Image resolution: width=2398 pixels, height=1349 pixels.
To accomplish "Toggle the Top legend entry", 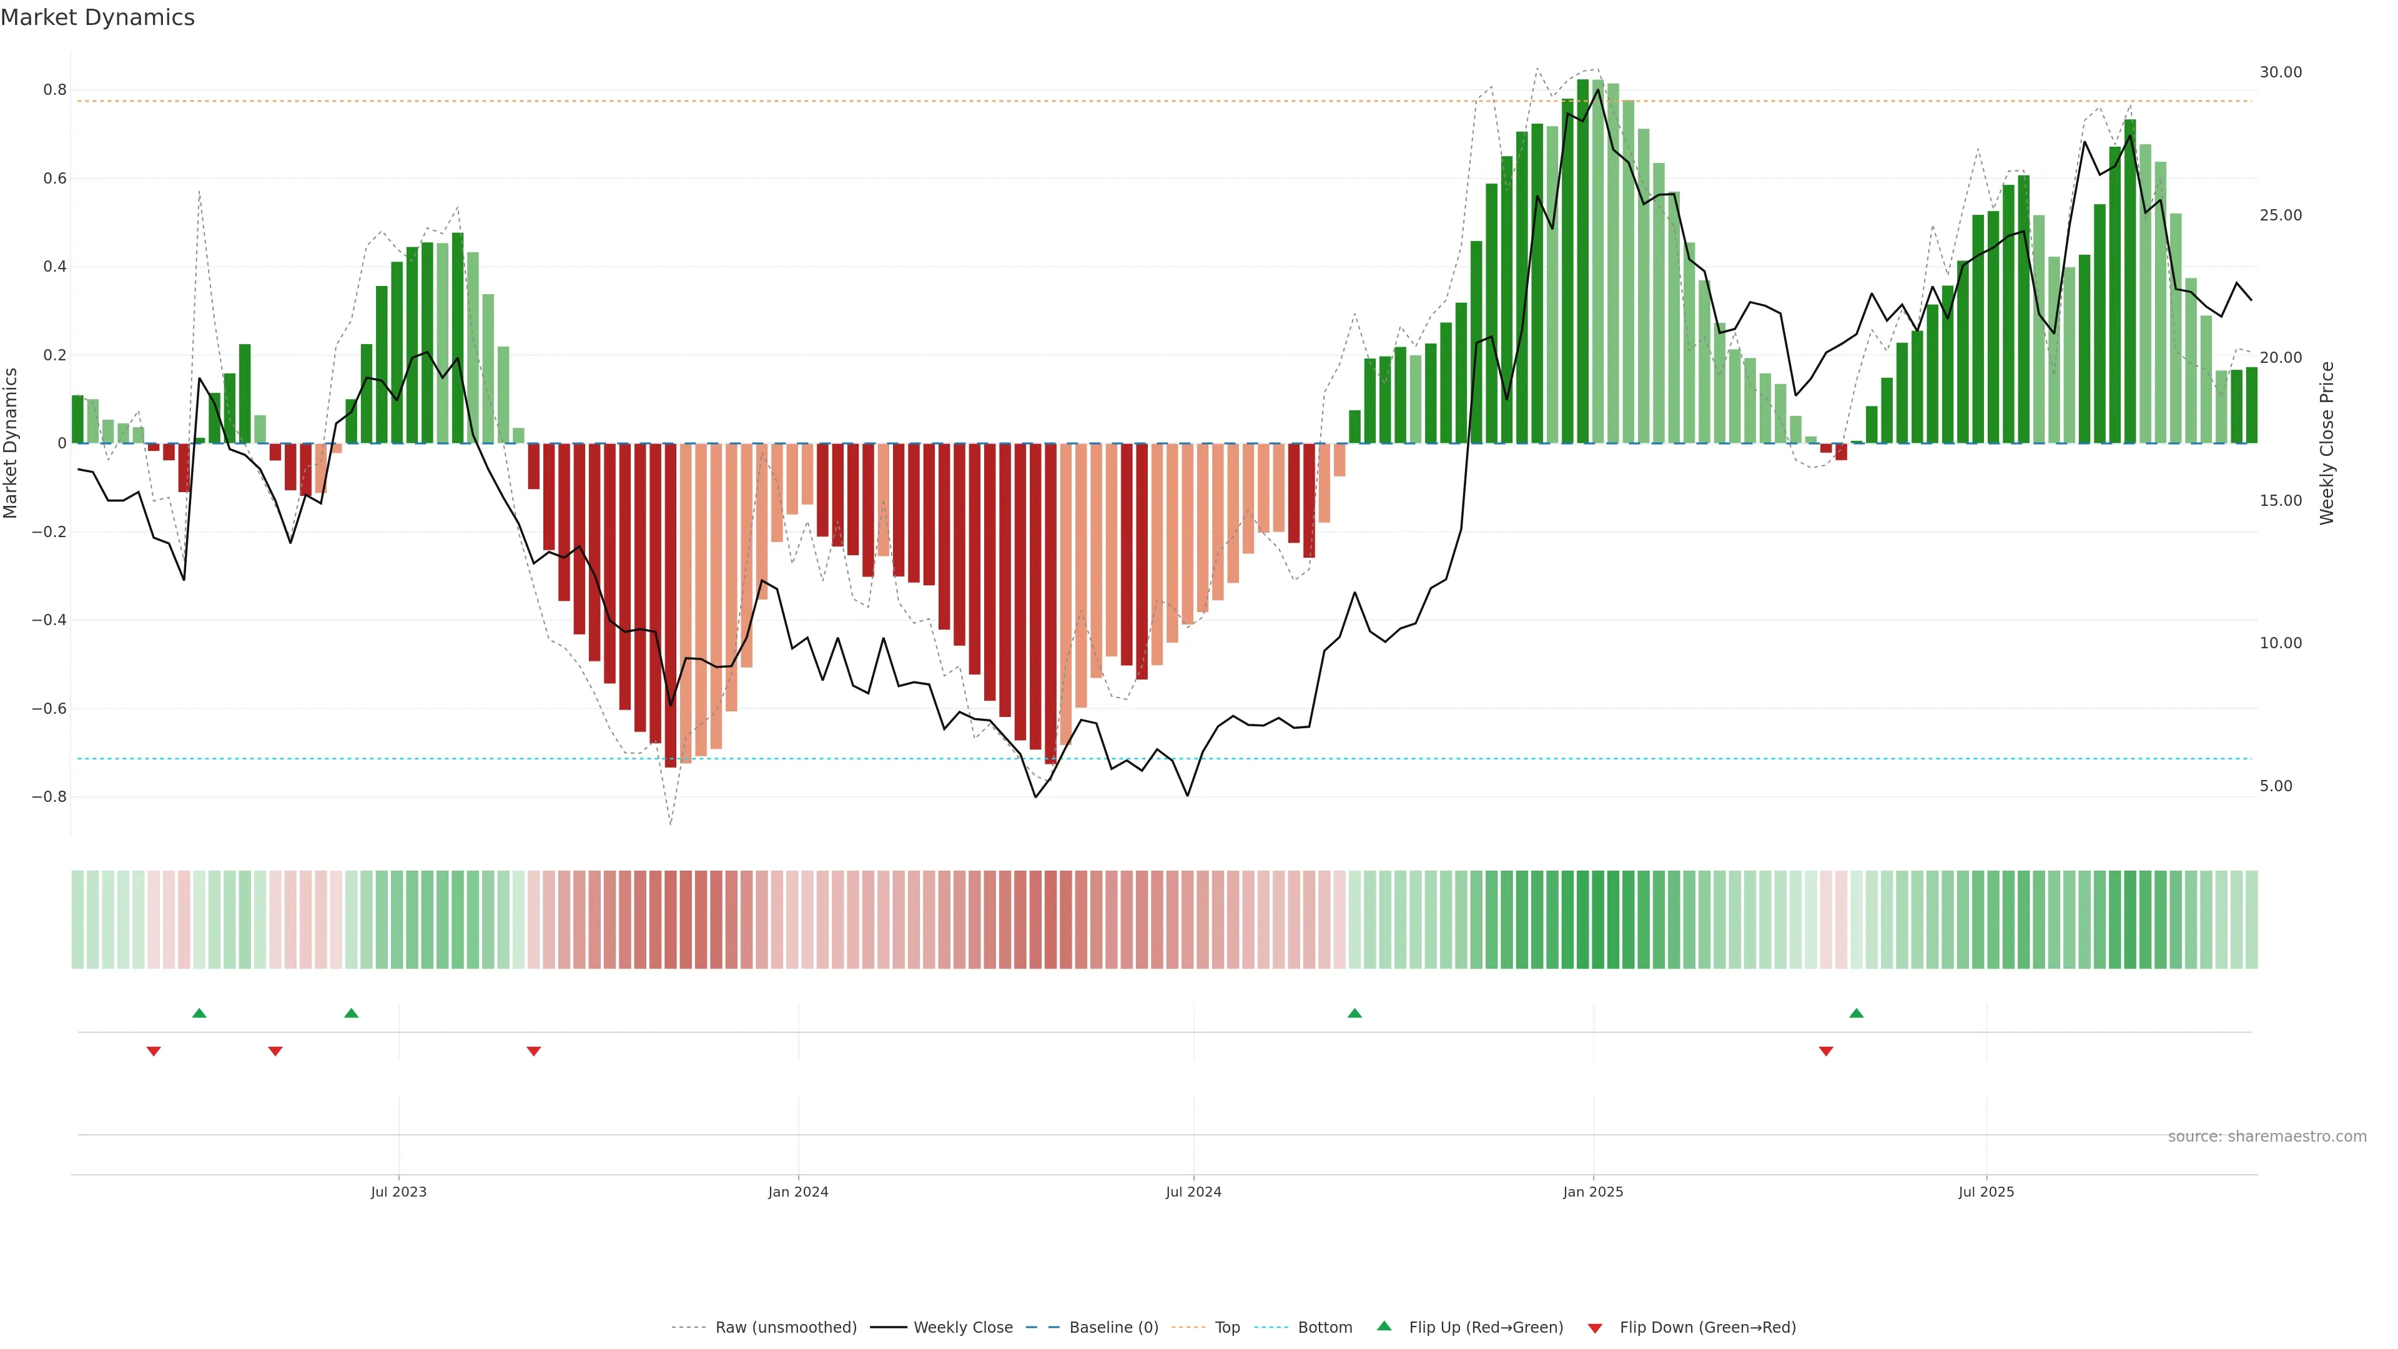I will pyautogui.click(x=1227, y=1328).
